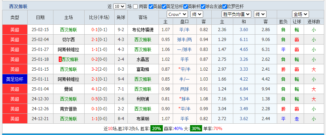Screen dimensions: 326x135
Task: Open the 胜平负均值 dropdown
Action: coord(236,14)
